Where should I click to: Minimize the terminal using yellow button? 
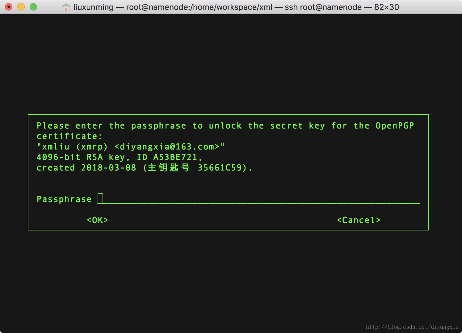[x=21, y=7]
